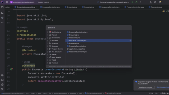Click the crearEncuesta method name on line 21
Image resolution: width=169 pixels, height=95 pixels.
click(x=54, y=69)
